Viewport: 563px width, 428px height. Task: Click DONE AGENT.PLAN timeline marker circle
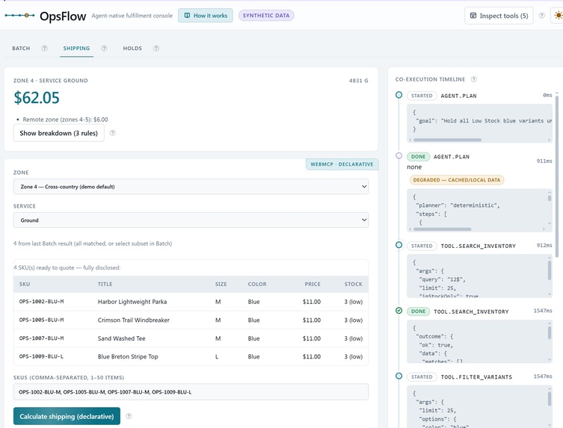[x=399, y=155]
